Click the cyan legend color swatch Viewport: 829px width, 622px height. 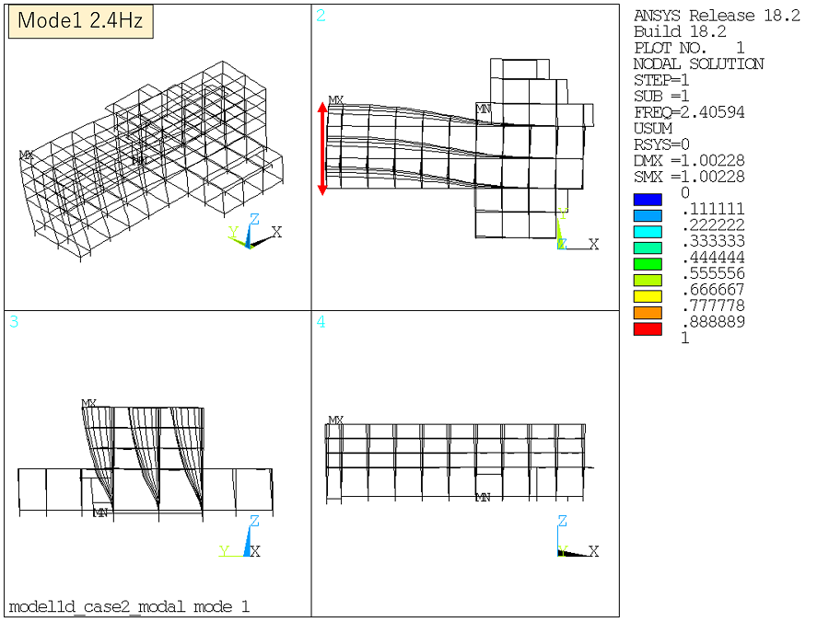click(648, 232)
